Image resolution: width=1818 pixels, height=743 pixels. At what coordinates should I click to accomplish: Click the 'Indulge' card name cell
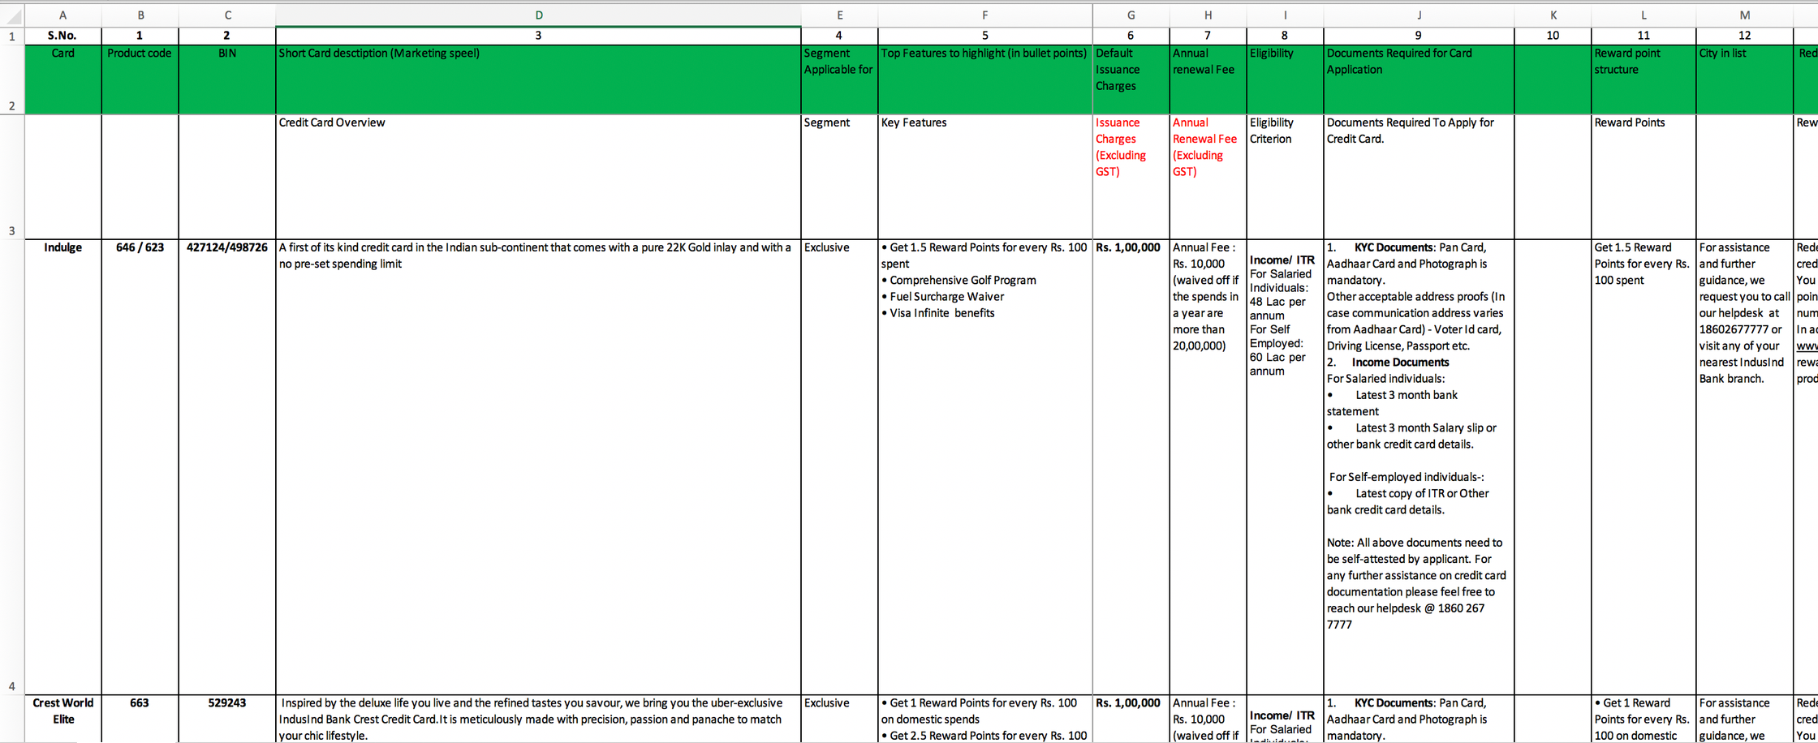(63, 467)
